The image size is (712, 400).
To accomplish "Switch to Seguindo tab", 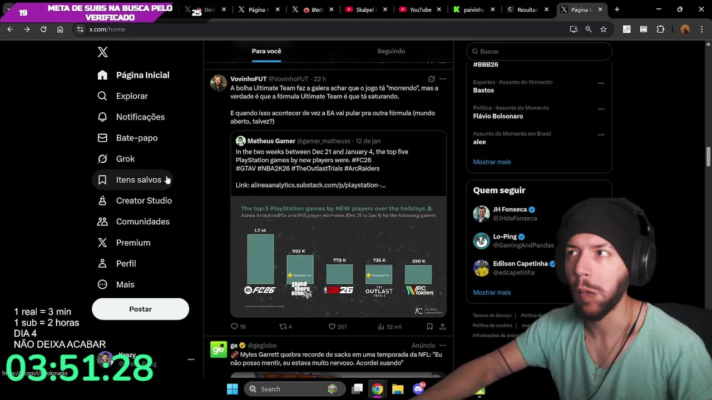I will tap(391, 51).
